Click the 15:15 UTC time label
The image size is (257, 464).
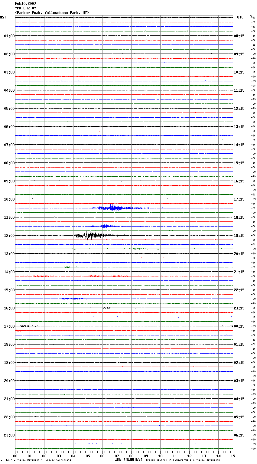(239, 163)
